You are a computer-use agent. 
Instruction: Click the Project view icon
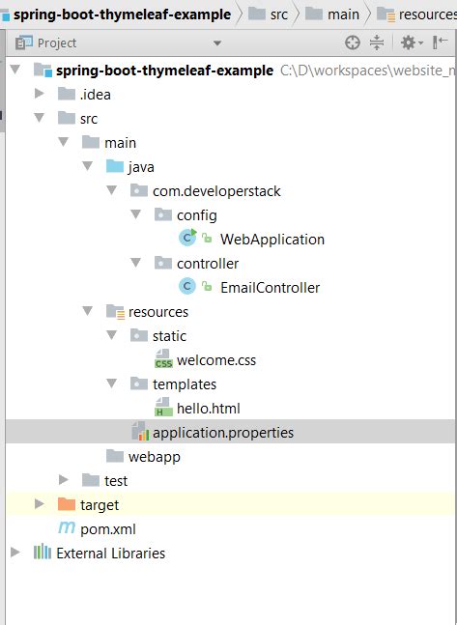click(23, 43)
